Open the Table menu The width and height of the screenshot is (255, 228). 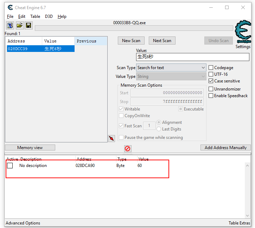click(35, 16)
